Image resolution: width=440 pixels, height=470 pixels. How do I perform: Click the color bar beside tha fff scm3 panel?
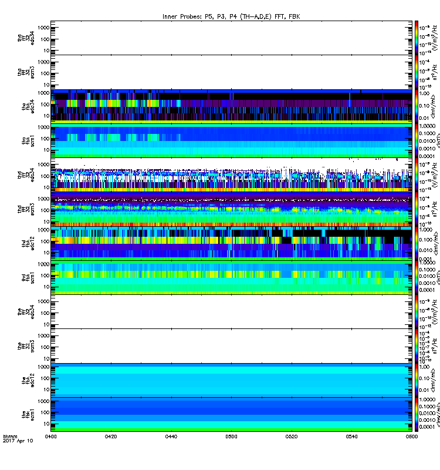[417, 72]
